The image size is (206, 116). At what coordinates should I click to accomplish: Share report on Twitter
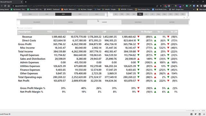click(195, 114)
